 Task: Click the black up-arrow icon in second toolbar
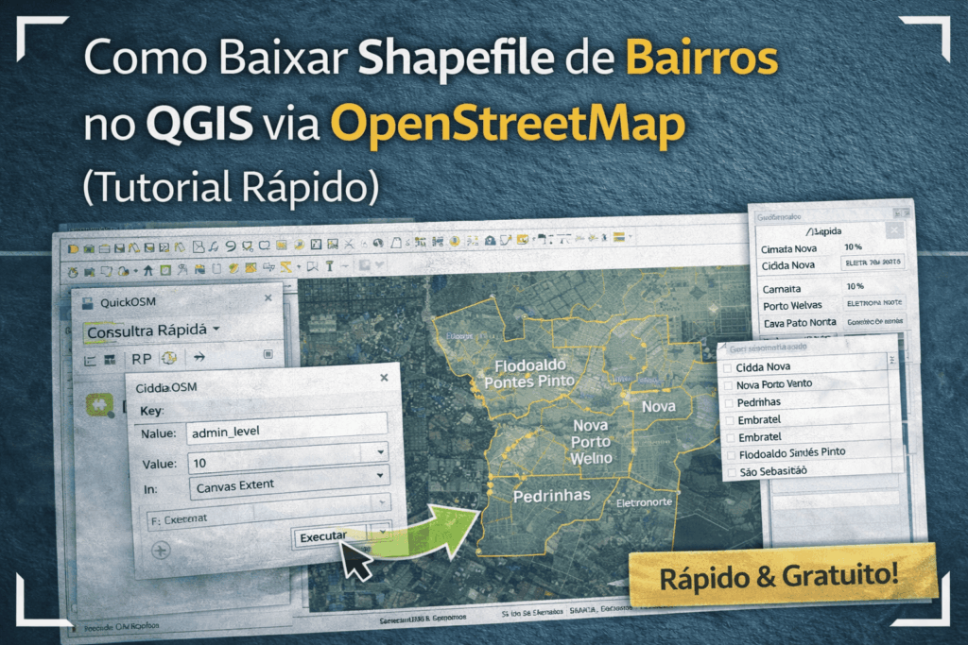(x=148, y=270)
